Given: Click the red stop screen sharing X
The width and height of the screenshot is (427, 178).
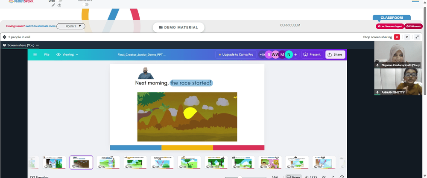Looking at the screenshot, I should [397, 37].
